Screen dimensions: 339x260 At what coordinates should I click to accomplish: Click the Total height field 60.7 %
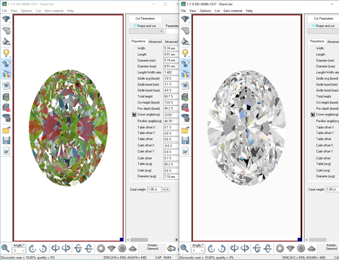click(171, 96)
